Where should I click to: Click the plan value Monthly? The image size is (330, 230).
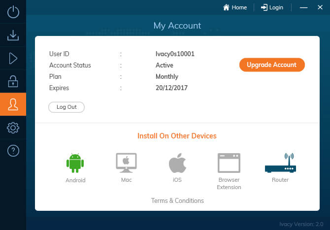[167, 77]
